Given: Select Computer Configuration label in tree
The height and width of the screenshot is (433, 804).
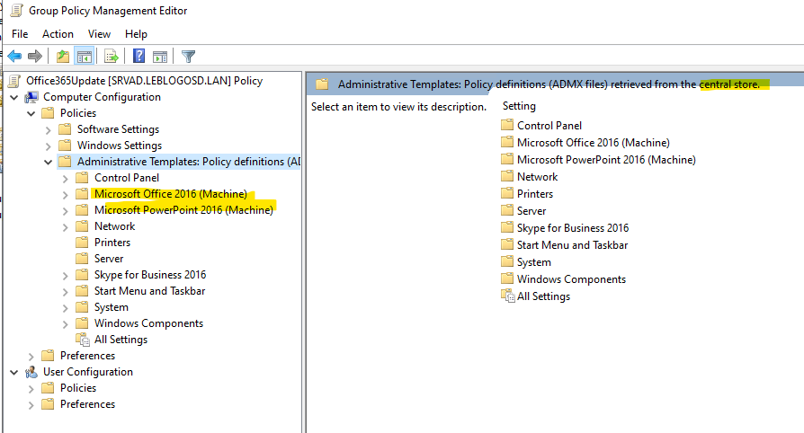Looking at the screenshot, I should tap(102, 97).
